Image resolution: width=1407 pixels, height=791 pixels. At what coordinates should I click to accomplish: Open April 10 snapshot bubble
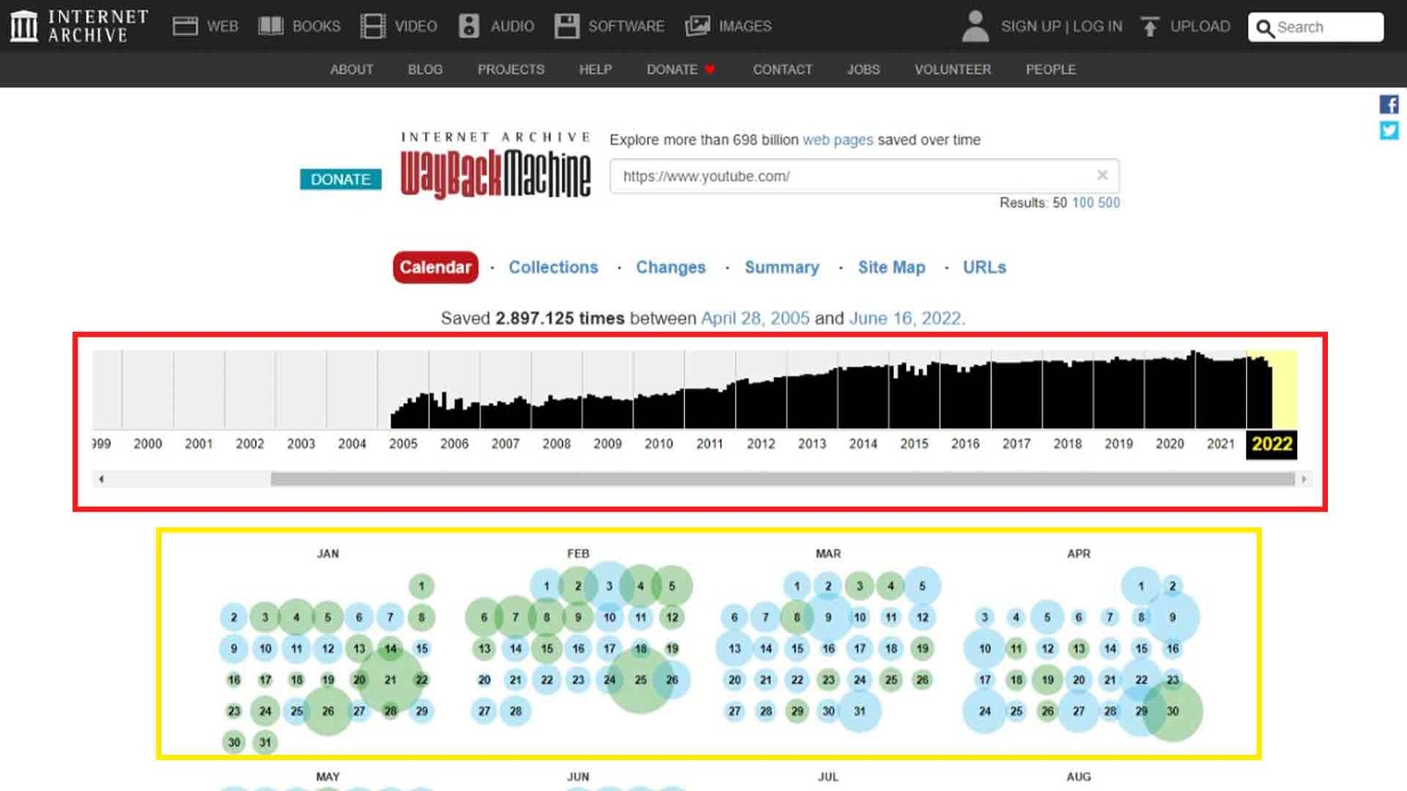pos(985,649)
